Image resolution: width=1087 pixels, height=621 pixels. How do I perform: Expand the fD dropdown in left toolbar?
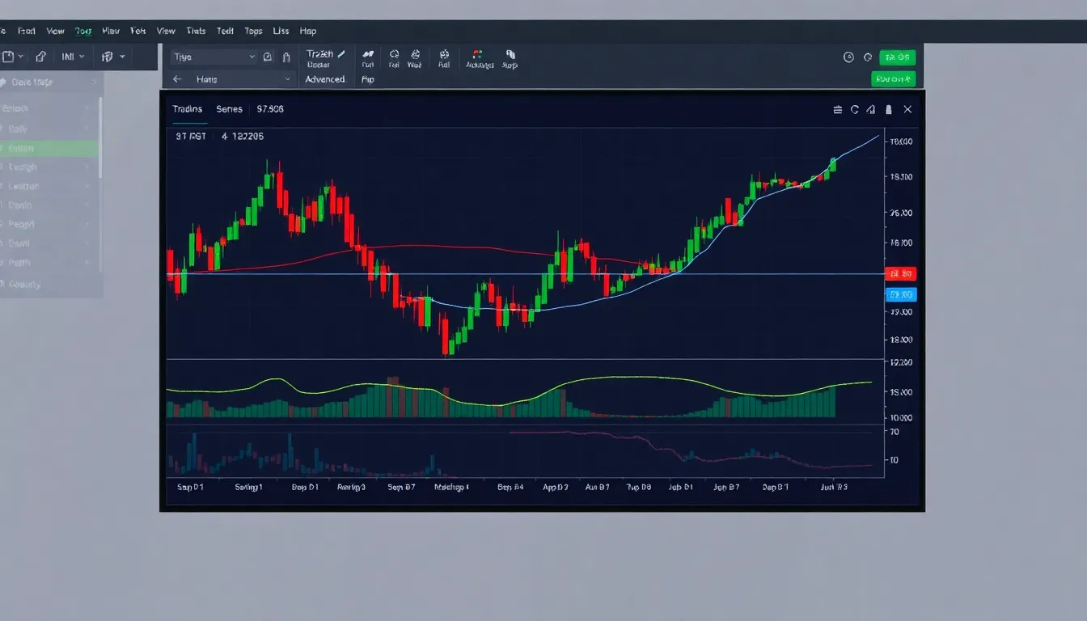[x=113, y=57]
